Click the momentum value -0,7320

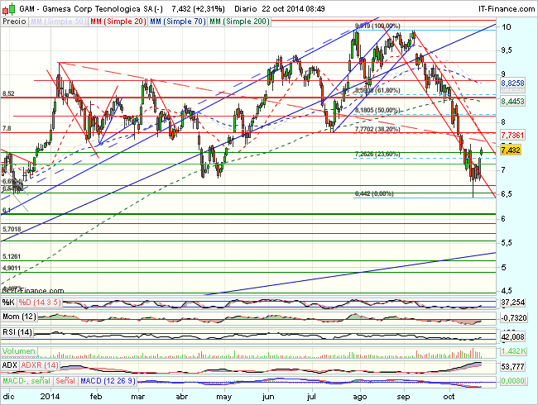514,318
